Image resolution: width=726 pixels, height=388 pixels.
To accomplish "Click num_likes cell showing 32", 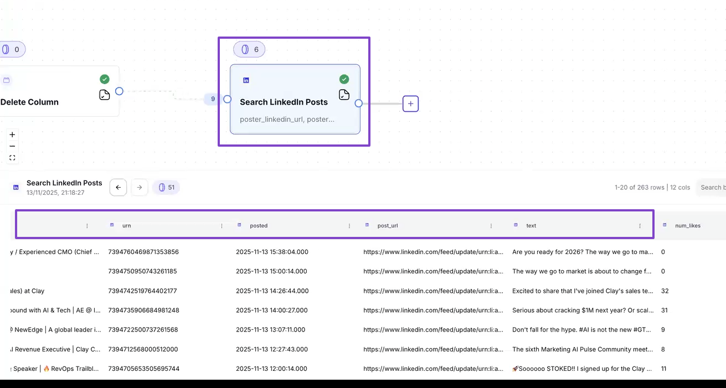I will click(665, 291).
